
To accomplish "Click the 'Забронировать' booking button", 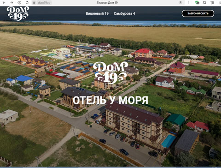I will pyautogui.click(x=198, y=13).
